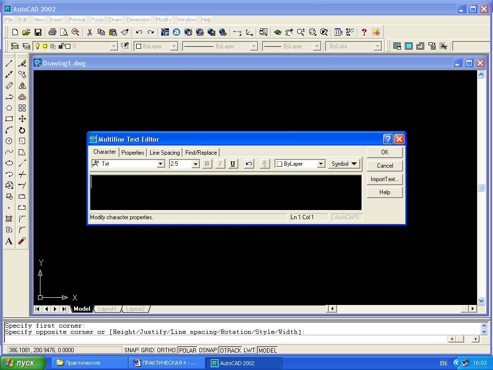Select the Polygon draw tool
The width and height of the screenshot is (493, 370).
pyautogui.click(x=9, y=108)
